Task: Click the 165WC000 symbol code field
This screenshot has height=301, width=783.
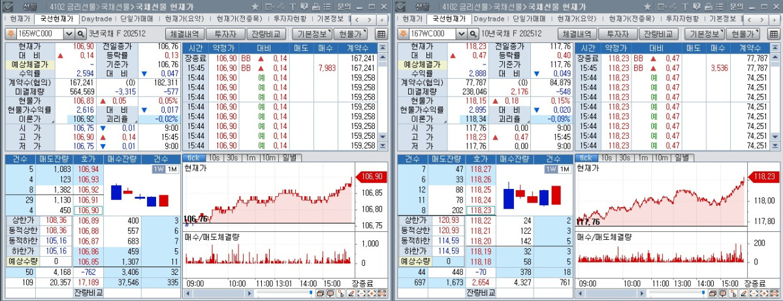Action: (x=39, y=35)
